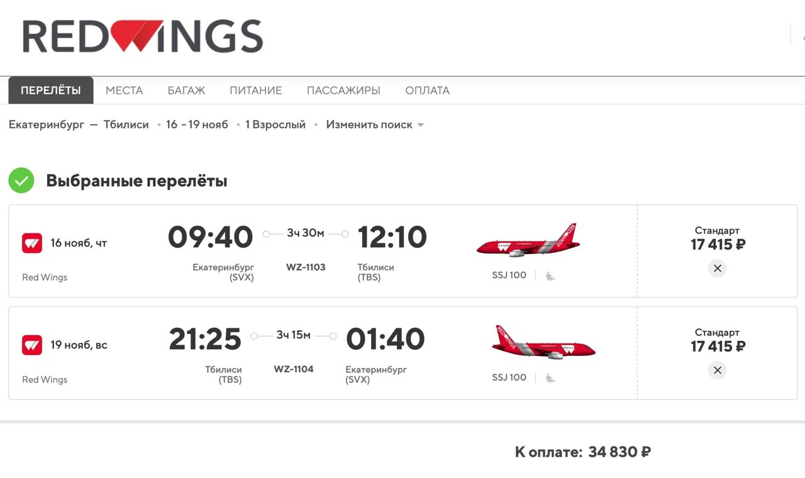Click the Стандарт fare for the 19 нояб flight
The width and height of the screenshot is (805, 478).
click(x=718, y=341)
